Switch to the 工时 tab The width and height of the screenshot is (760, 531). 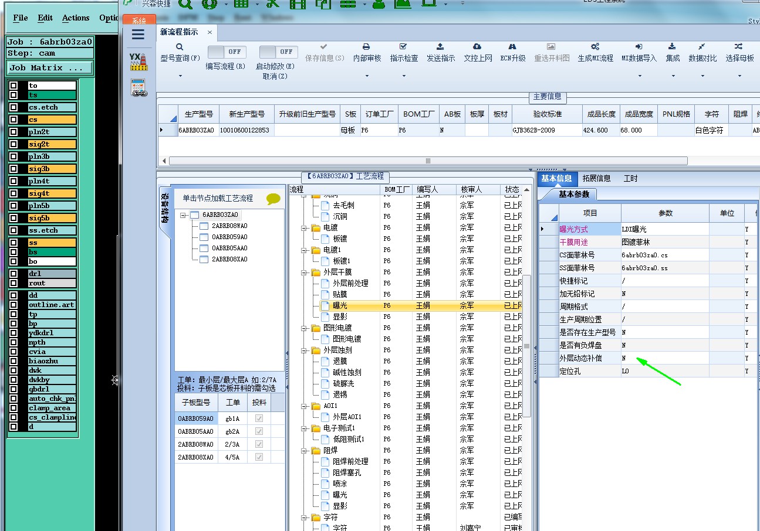(x=630, y=178)
